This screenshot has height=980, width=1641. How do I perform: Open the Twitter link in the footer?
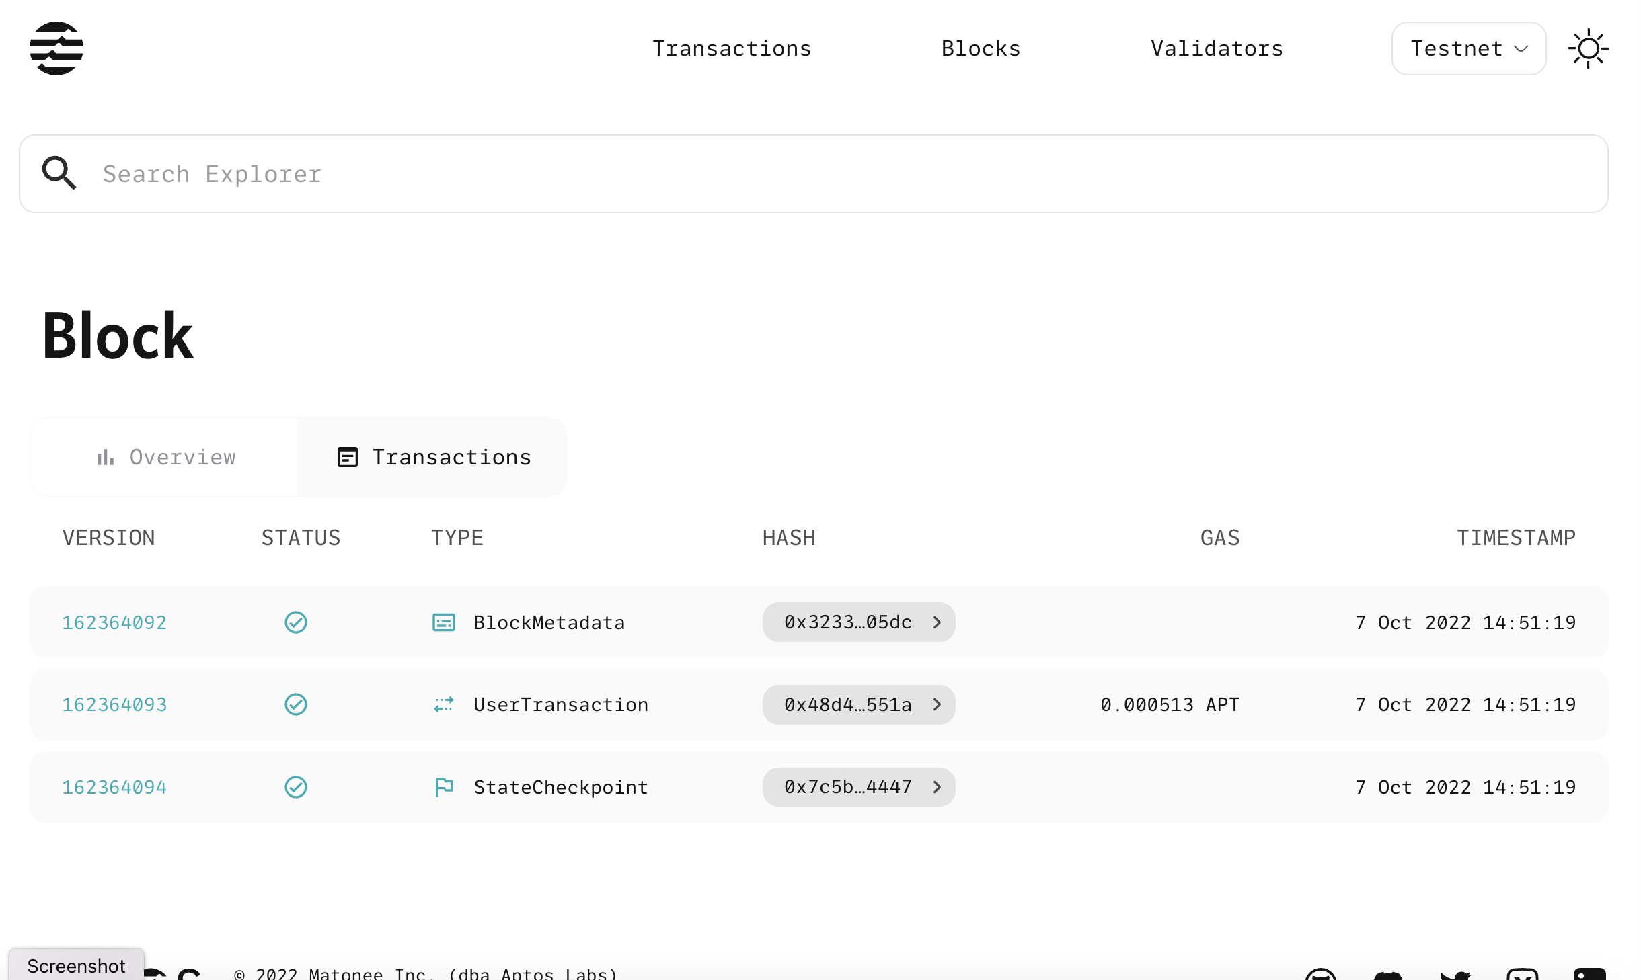click(x=1455, y=975)
